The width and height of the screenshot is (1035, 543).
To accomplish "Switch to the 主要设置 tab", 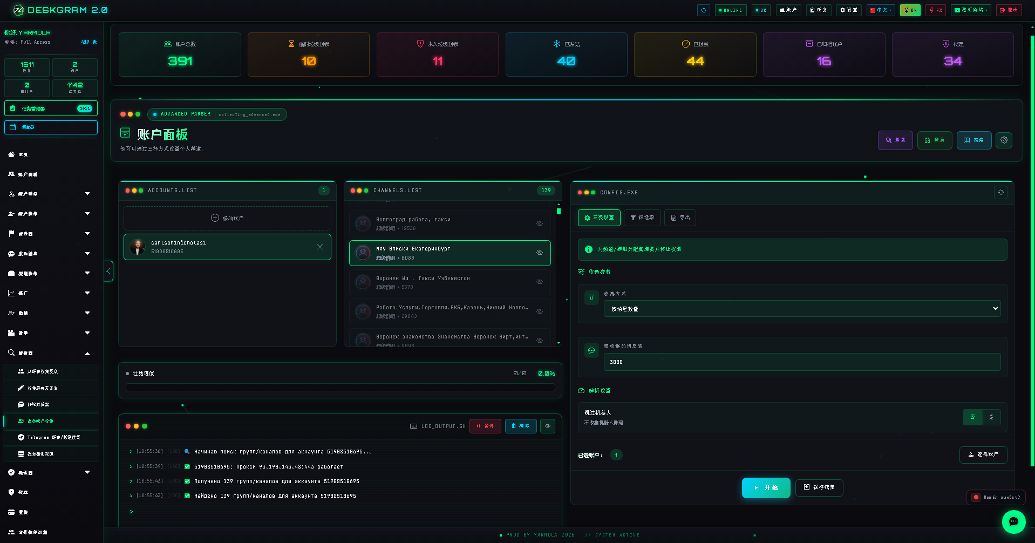I will point(599,218).
